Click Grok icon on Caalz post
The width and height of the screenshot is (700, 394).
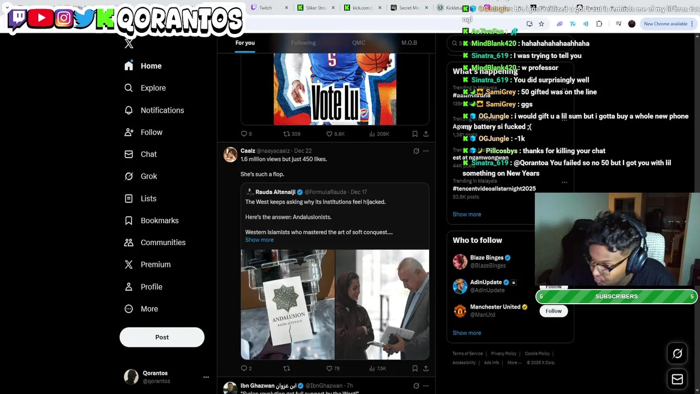point(416,151)
